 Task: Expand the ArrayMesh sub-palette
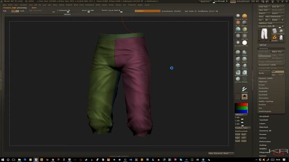click(264, 116)
